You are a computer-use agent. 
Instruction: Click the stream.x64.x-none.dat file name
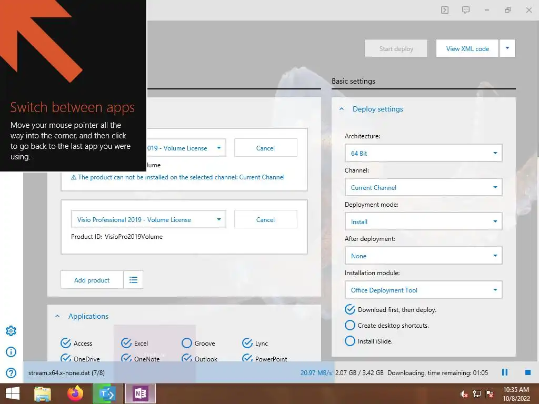click(66, 373)
